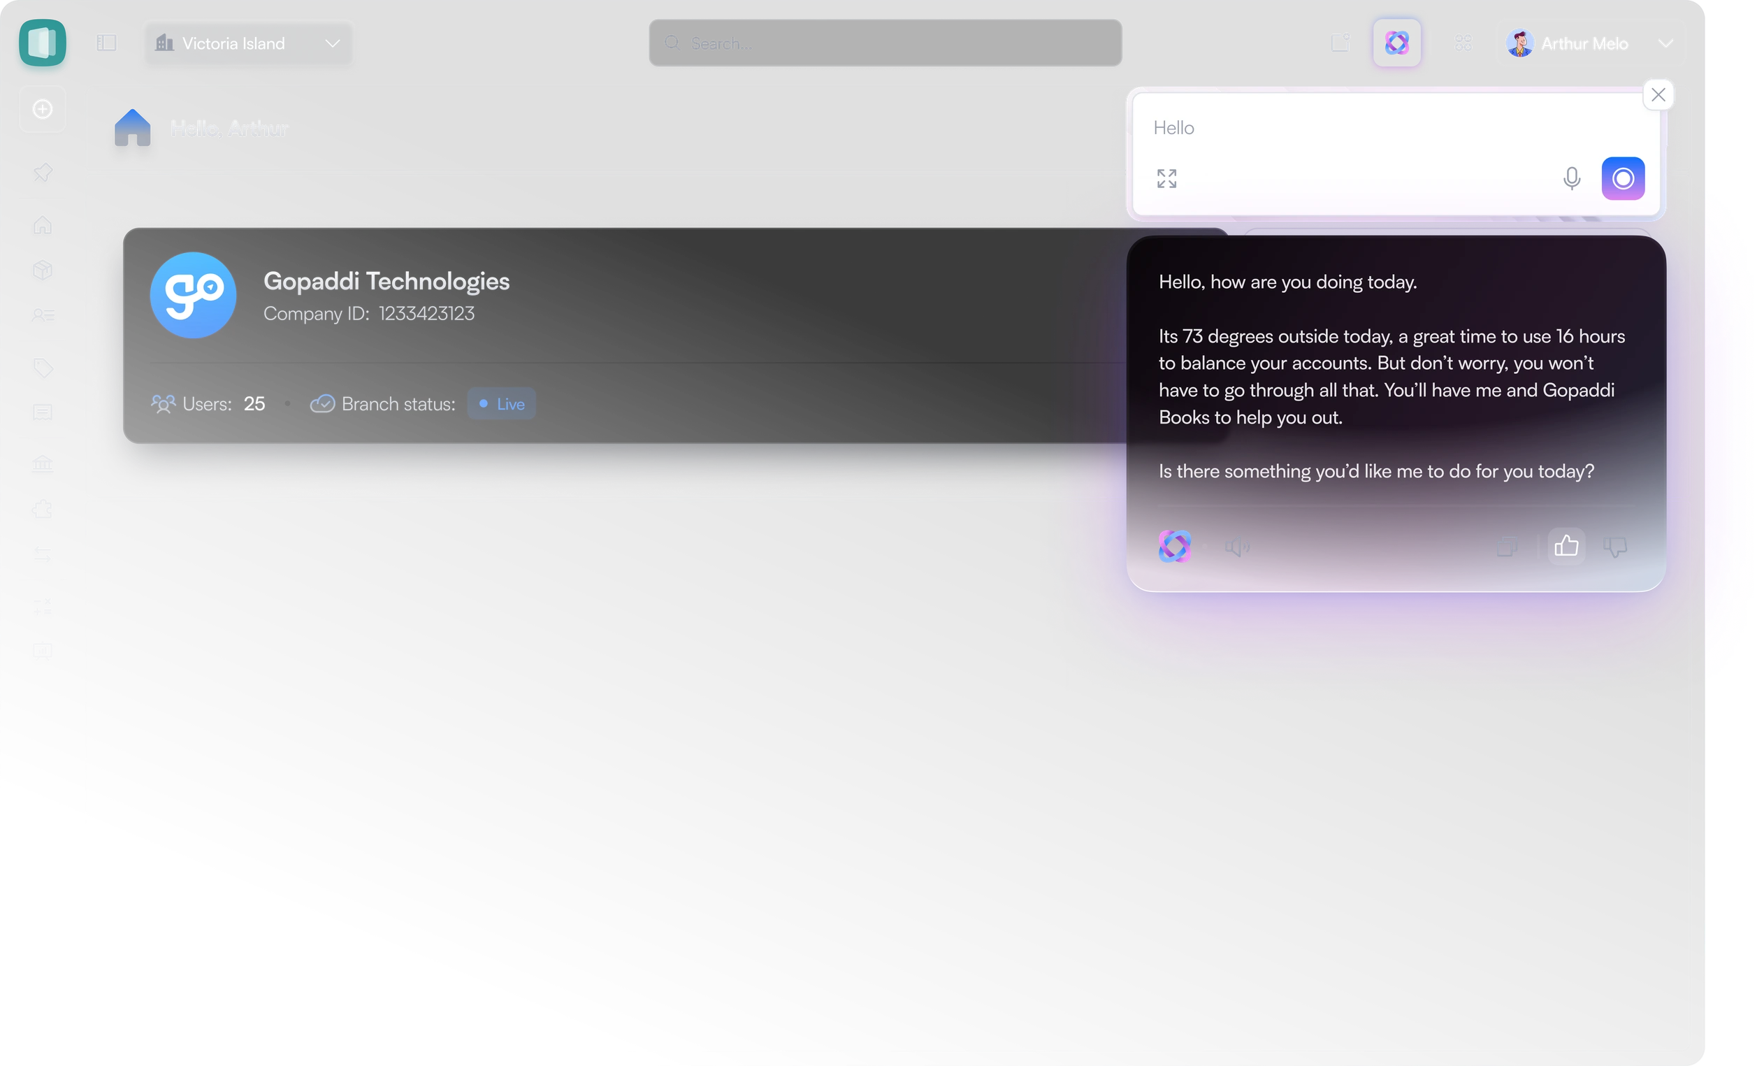Open the transfer arrows sidebar icon
The width and height of the screenshot is (1764, 1066).
(x=42, y=554)
